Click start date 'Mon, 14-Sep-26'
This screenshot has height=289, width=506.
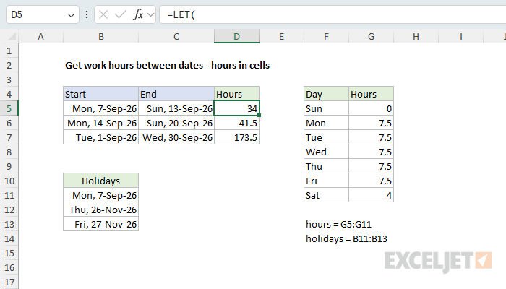click(101, 124)
